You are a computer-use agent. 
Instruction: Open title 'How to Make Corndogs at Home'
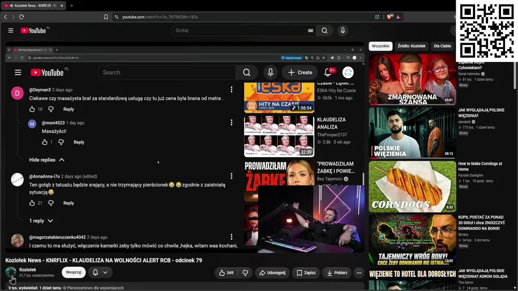tap(480, 167)
